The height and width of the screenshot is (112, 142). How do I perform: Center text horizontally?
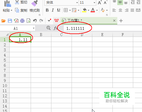pos(120,10)
